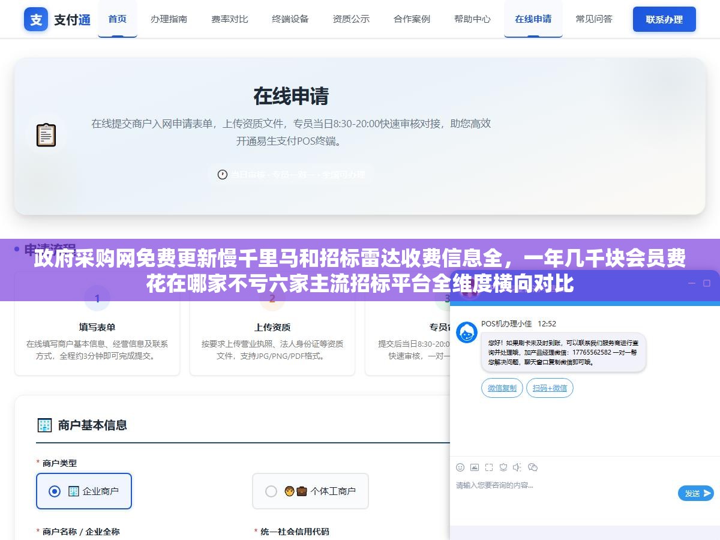Click the 扫码+微信 button in chat
This screenshot has width=720, height=540.
[x=550, y=388]
